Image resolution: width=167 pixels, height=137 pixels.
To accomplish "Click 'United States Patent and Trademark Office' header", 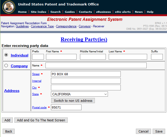I will coord(58,4).
